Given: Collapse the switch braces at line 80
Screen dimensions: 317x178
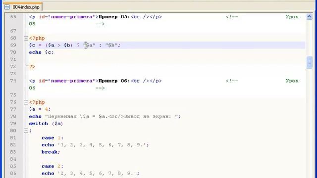Looking at the screenshot, I should [26, 131].
